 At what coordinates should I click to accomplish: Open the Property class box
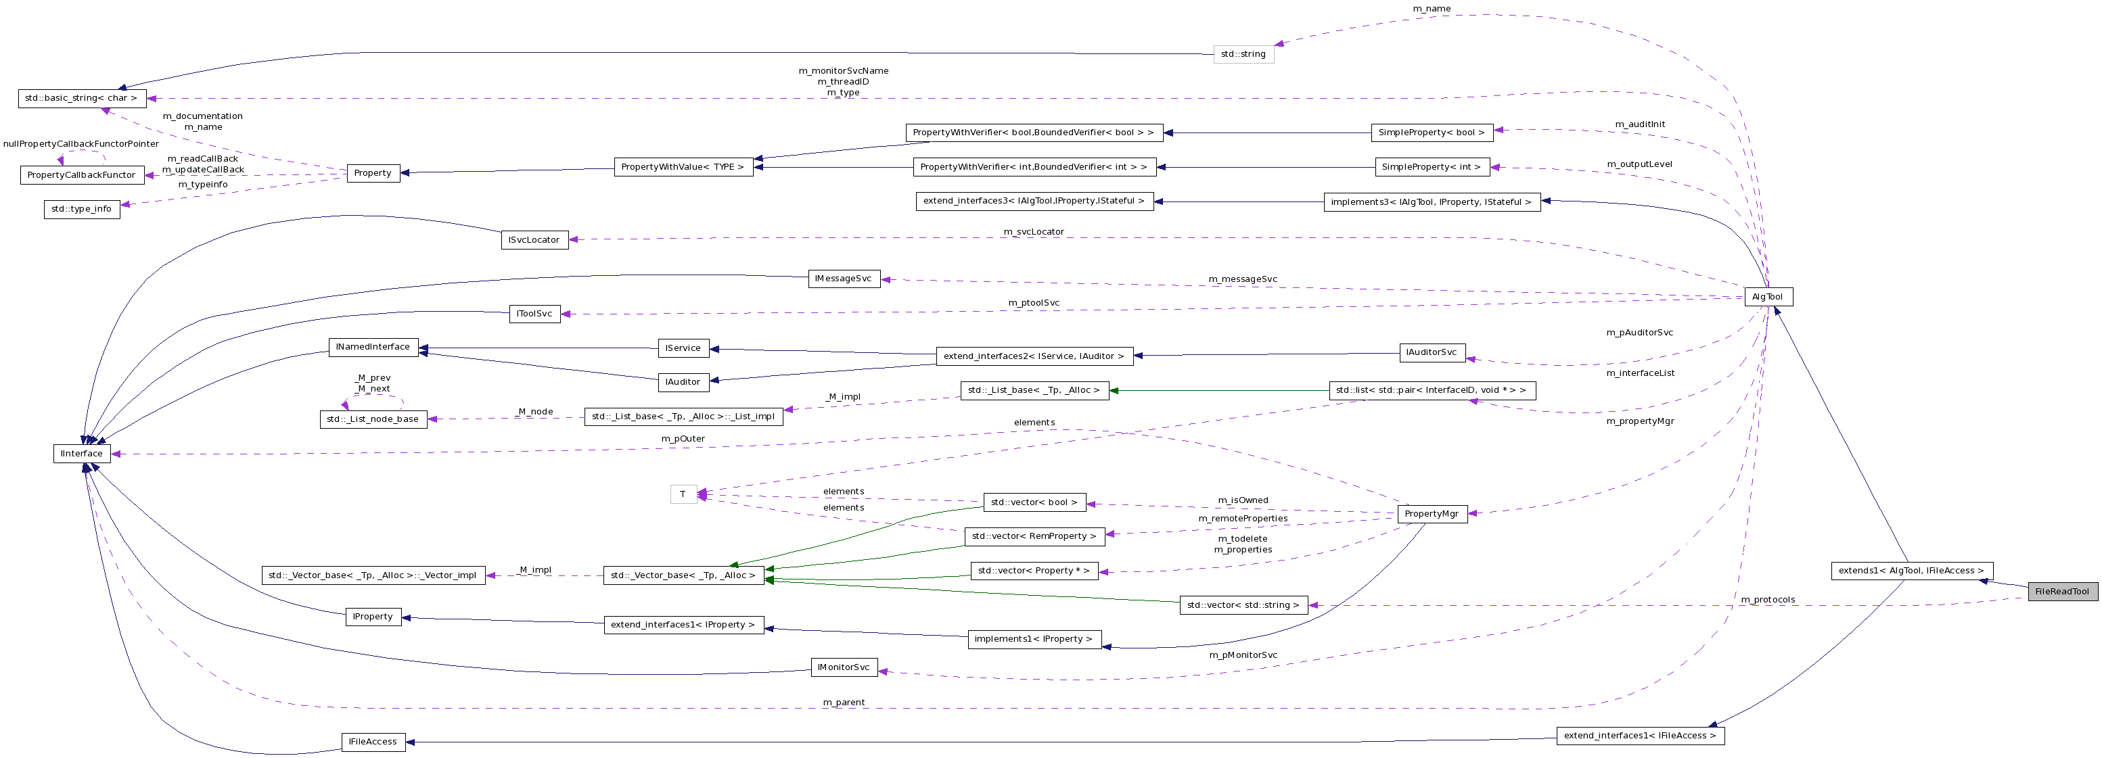(x=372, y=173)
